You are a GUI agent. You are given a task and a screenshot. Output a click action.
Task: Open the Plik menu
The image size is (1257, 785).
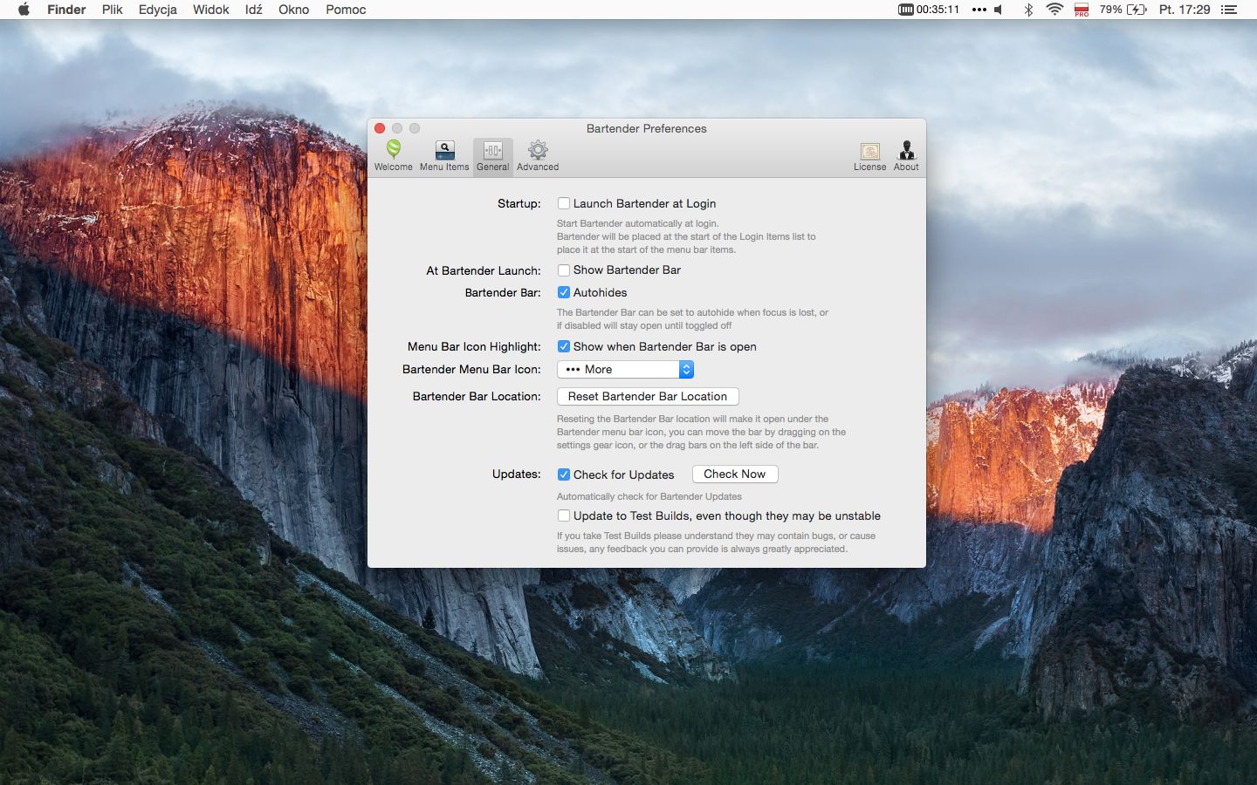[x=112, y=10]
